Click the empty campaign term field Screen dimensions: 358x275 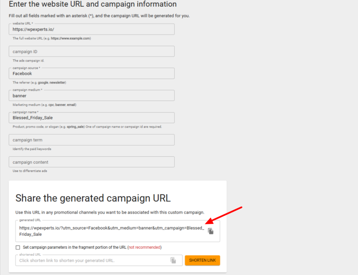coord(91,140)
